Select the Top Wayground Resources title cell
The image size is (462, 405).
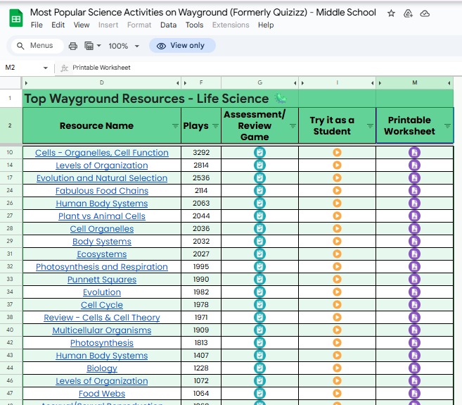coord(160,99)
